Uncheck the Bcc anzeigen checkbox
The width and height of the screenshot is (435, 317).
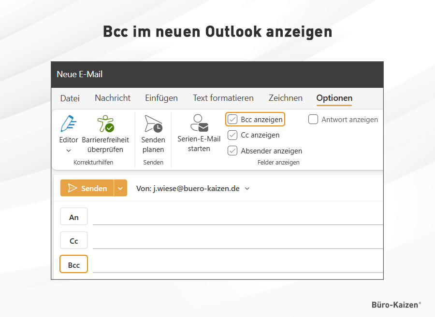tap(232, 119)
